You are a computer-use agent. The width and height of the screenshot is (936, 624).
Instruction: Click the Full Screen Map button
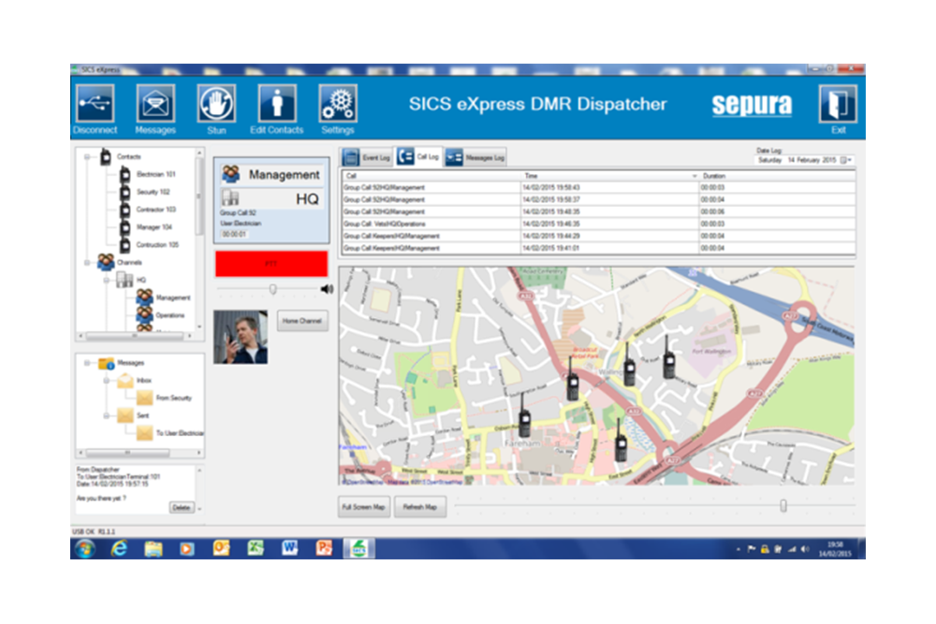[363, 507]
